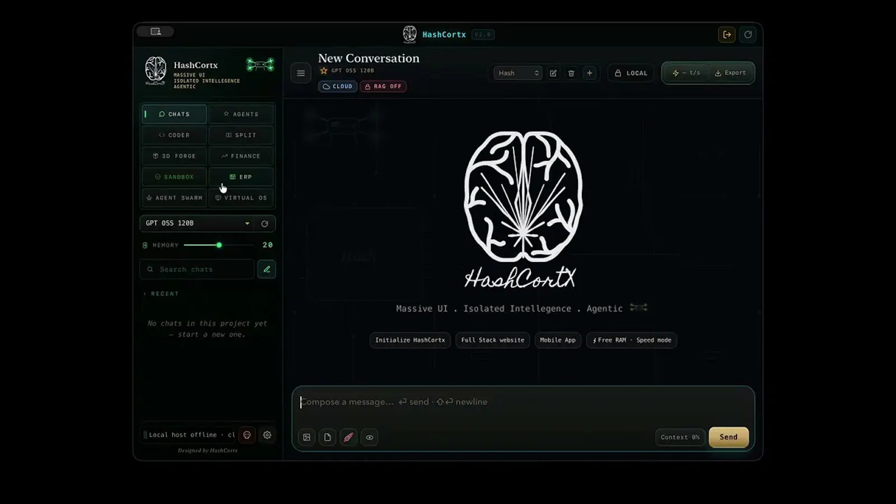Attach an image using the image icon
Screen dimensions: 896x504
click(307, 437)
